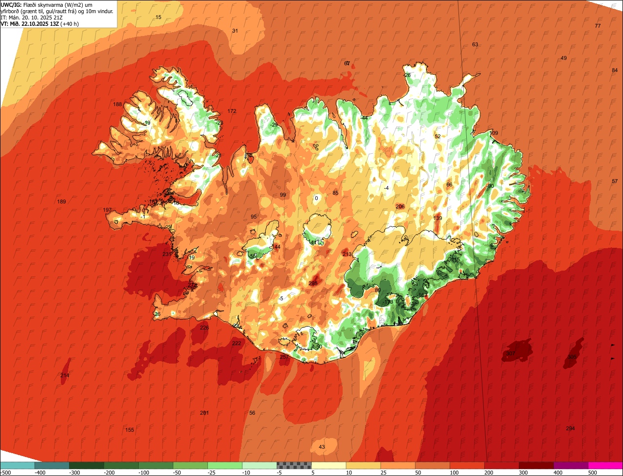The image size is (623, 476).
Task: Click the valid time 'VT: Mið. 22.10.2025 13Z (+40 h)'
Action: click(40, 24)
